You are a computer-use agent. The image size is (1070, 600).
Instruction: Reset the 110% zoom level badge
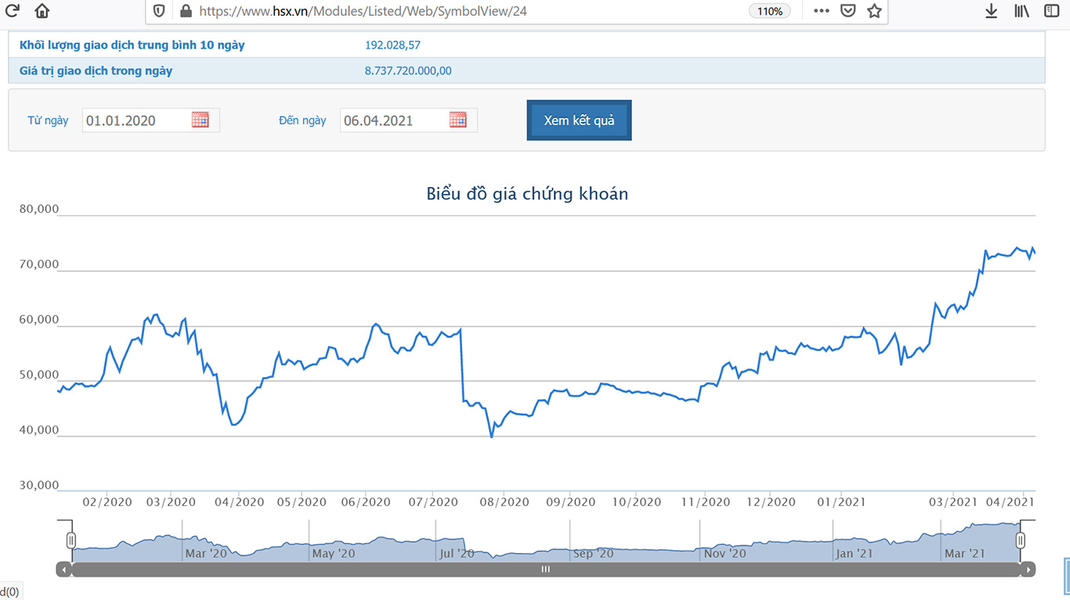click(770, 11)
